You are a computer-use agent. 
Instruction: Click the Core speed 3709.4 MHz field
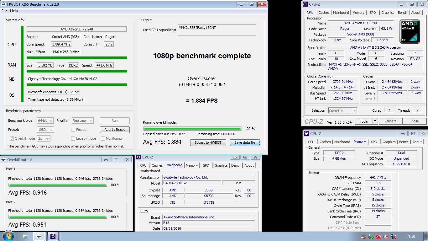(61, 44)
